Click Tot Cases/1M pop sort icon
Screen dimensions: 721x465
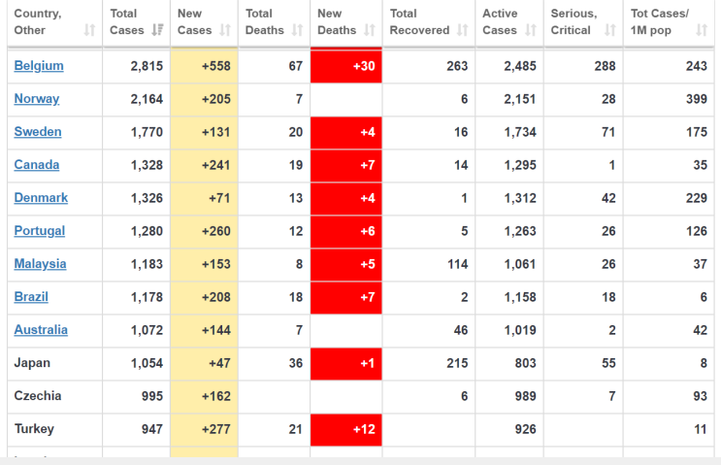pos(702,31)
